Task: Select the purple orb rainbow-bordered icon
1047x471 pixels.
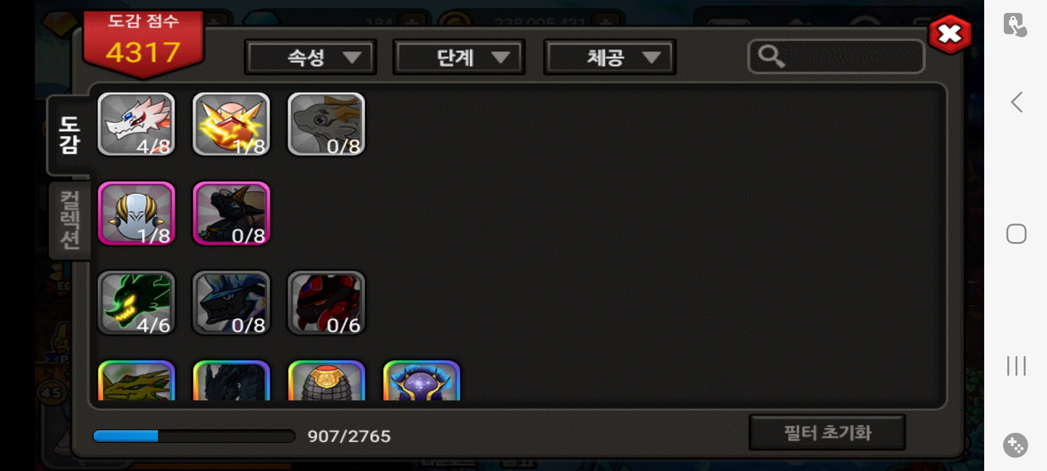Action: click(x=421, y=380)
